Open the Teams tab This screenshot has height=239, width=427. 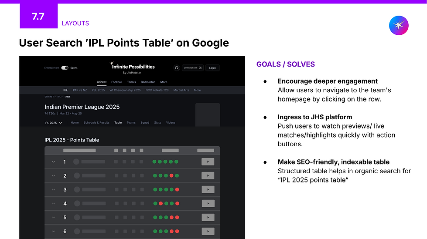coord(131,123)
